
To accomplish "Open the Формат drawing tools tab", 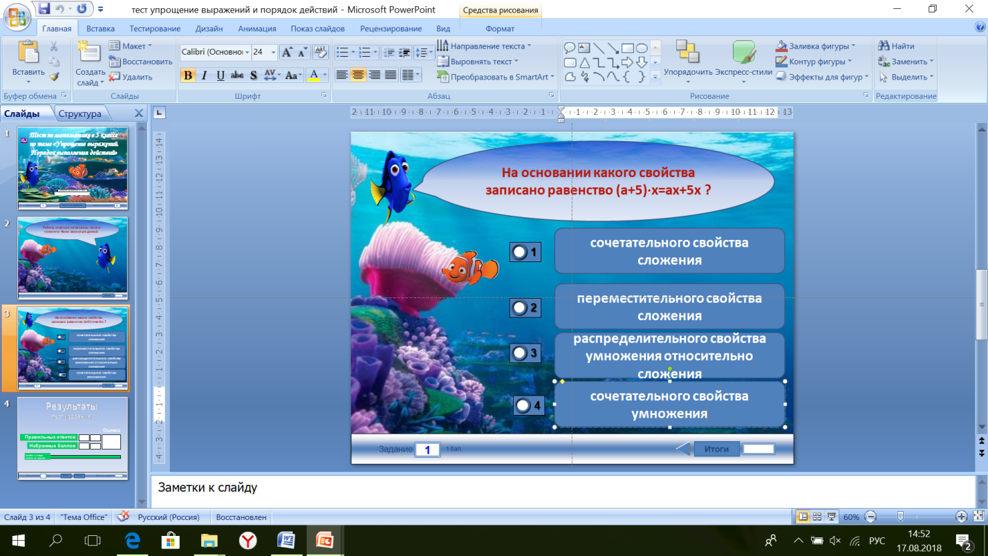I will 500,28.
